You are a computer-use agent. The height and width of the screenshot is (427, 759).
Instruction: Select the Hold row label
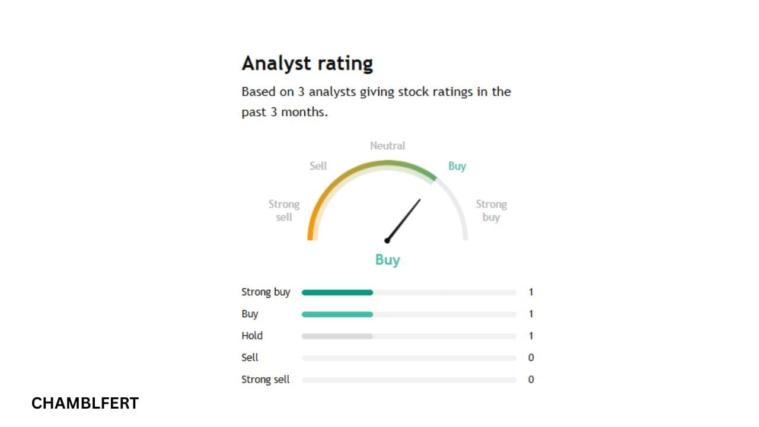(x=252, y=336)
